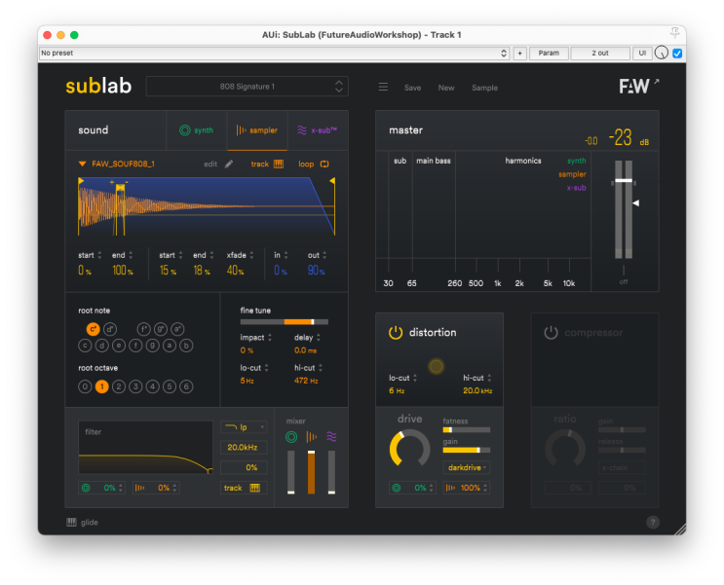Open the help question mark icon
Image resolution: width=724 pixels, height=585 pixels.
[x=652, y=522]
